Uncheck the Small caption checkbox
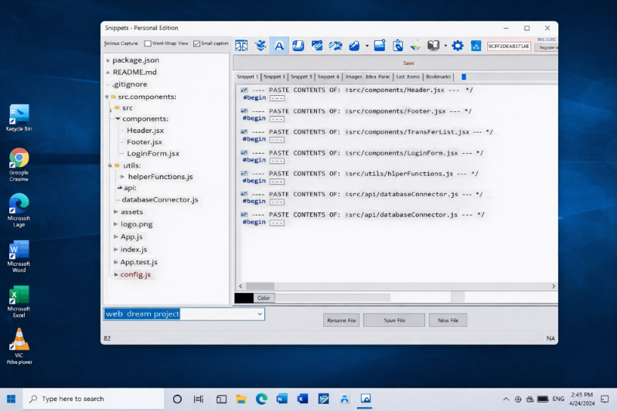The height and width of the screenshot is (411, 617). pos(196,43)
